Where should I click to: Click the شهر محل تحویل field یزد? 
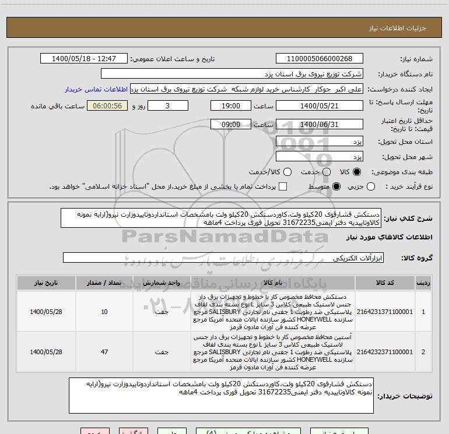pos(320,157)
